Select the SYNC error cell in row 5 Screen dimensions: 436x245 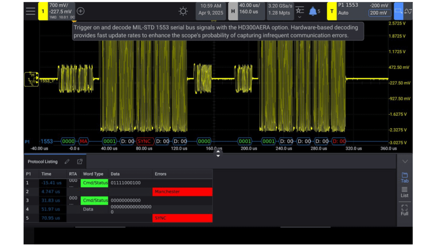pyautogui.click(x=182, y=218)
